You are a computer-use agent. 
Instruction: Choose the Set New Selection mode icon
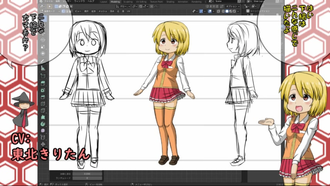(56, 7)
